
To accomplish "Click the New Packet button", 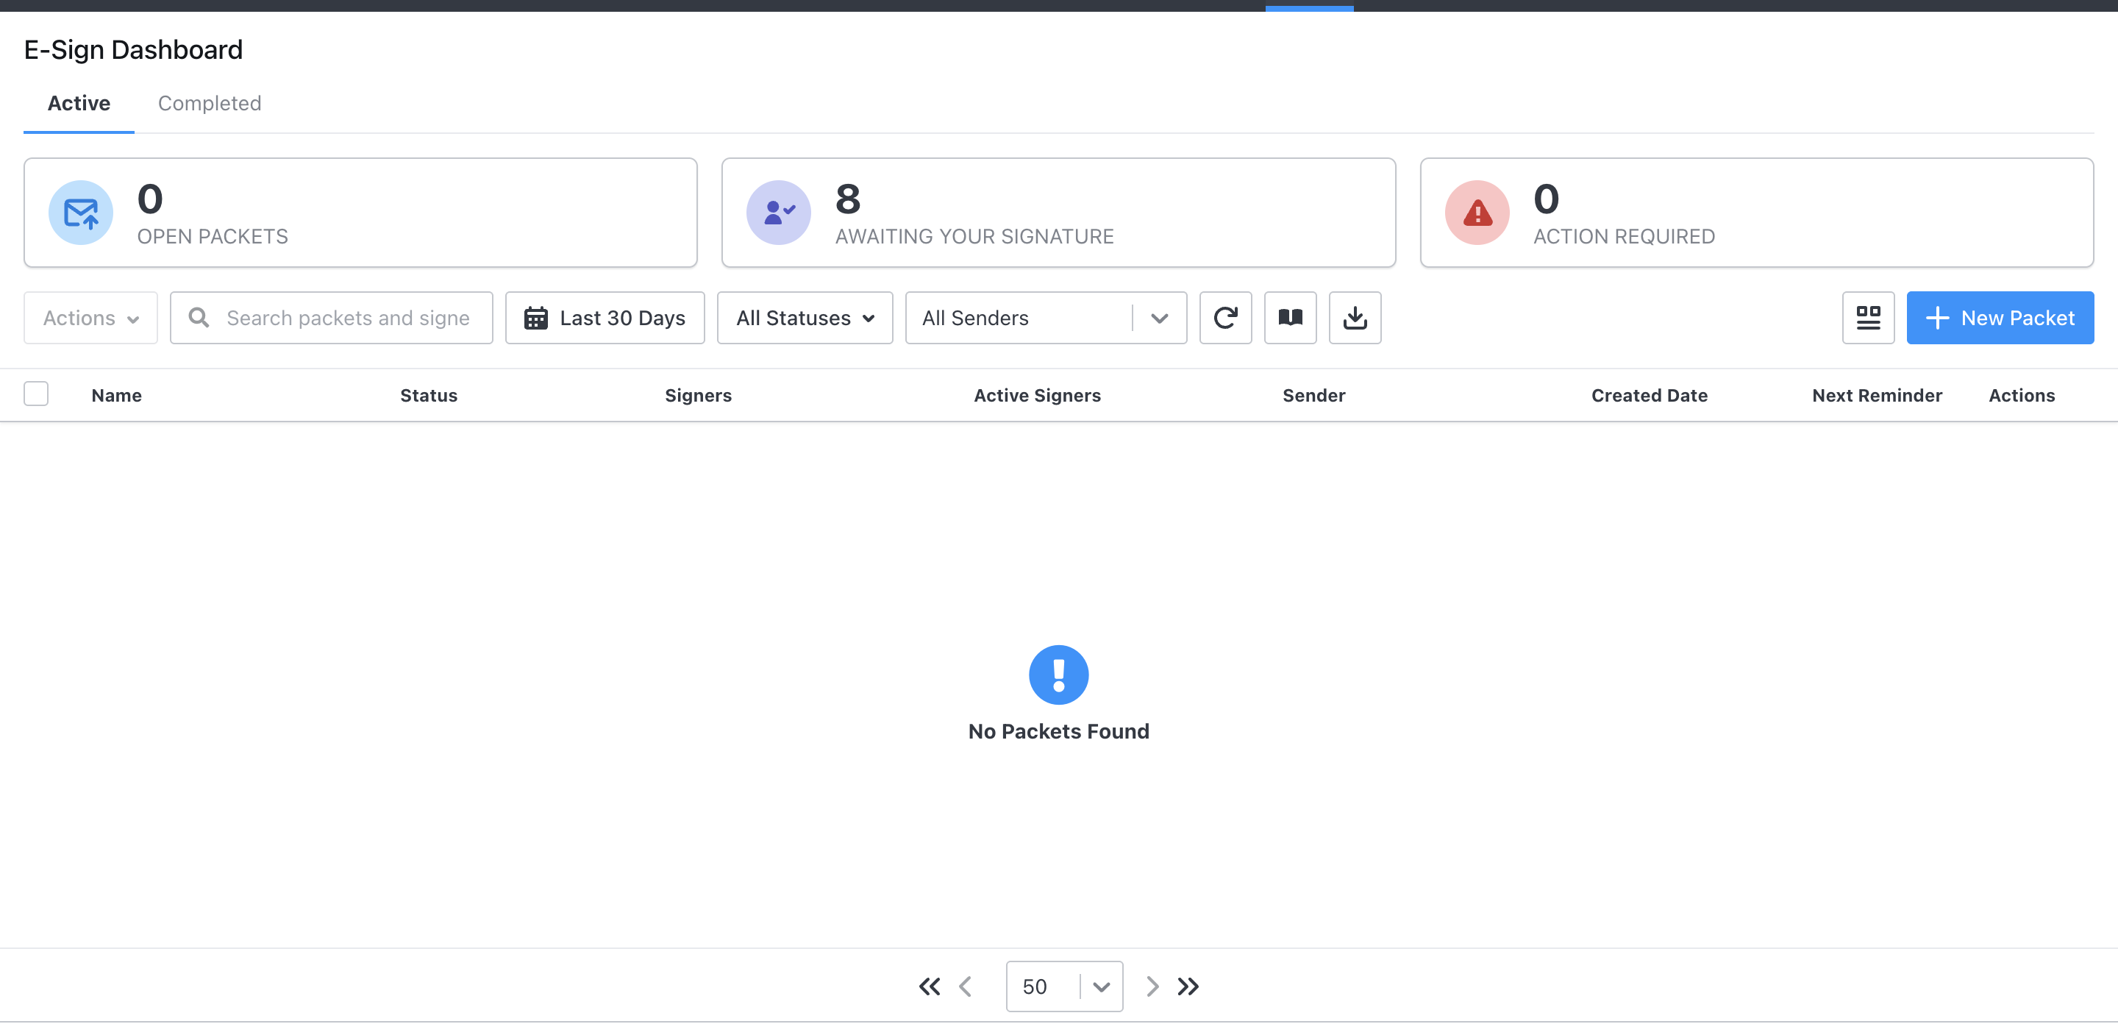I will [2000, 318].
